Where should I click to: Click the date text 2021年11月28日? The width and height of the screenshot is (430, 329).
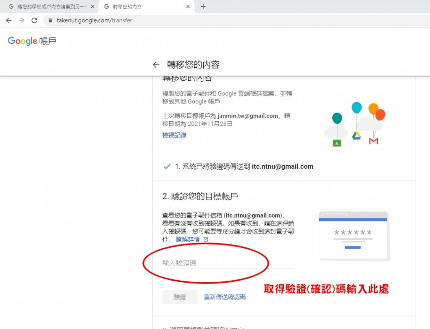click(210, 124)
